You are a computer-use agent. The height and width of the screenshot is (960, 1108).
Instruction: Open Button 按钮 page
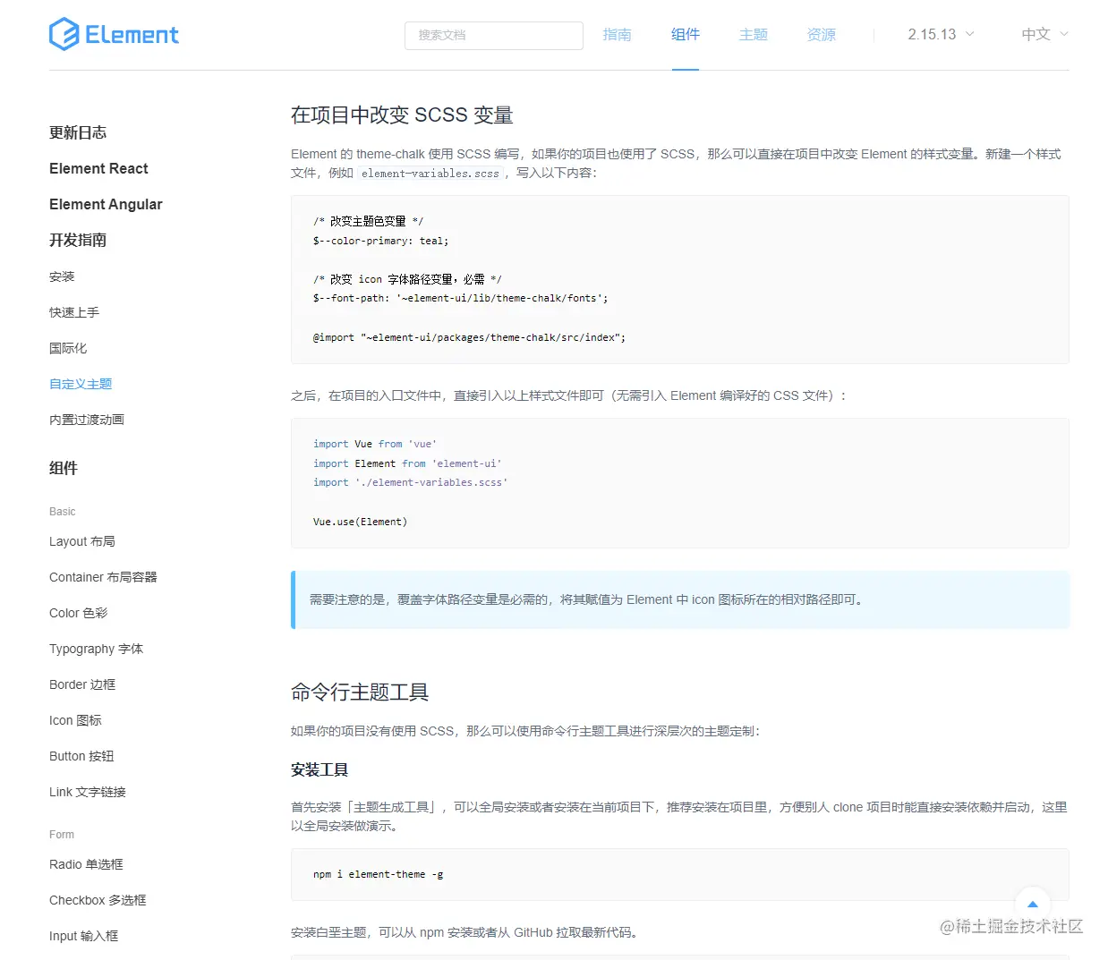tap(81, 756)
